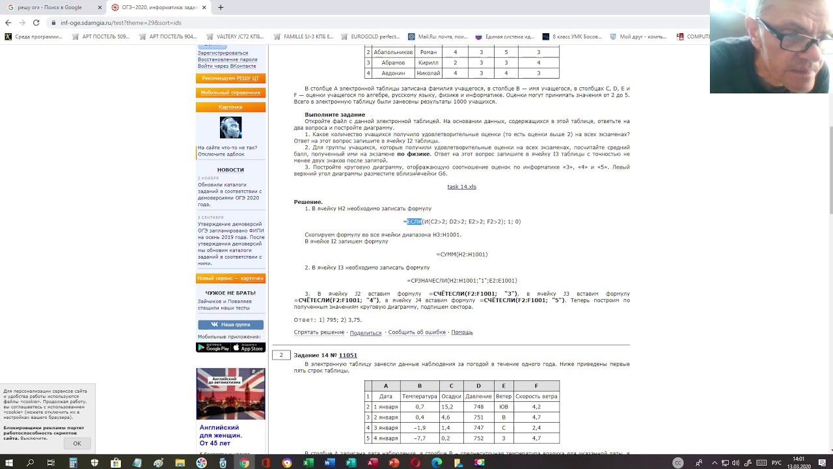Click the London advertisement banner image
833x469 pixels.
[230, 393]
